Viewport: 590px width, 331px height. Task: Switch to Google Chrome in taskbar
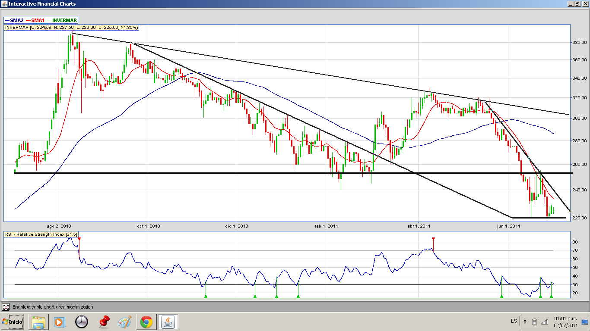coord(146,322)
